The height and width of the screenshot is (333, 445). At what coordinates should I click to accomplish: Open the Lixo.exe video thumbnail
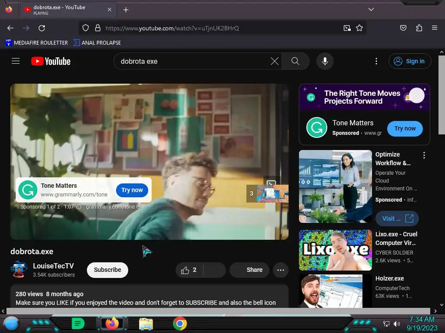click(335, 250)
